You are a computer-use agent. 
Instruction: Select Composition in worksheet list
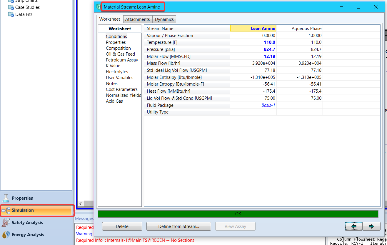[x=118, y=48]
